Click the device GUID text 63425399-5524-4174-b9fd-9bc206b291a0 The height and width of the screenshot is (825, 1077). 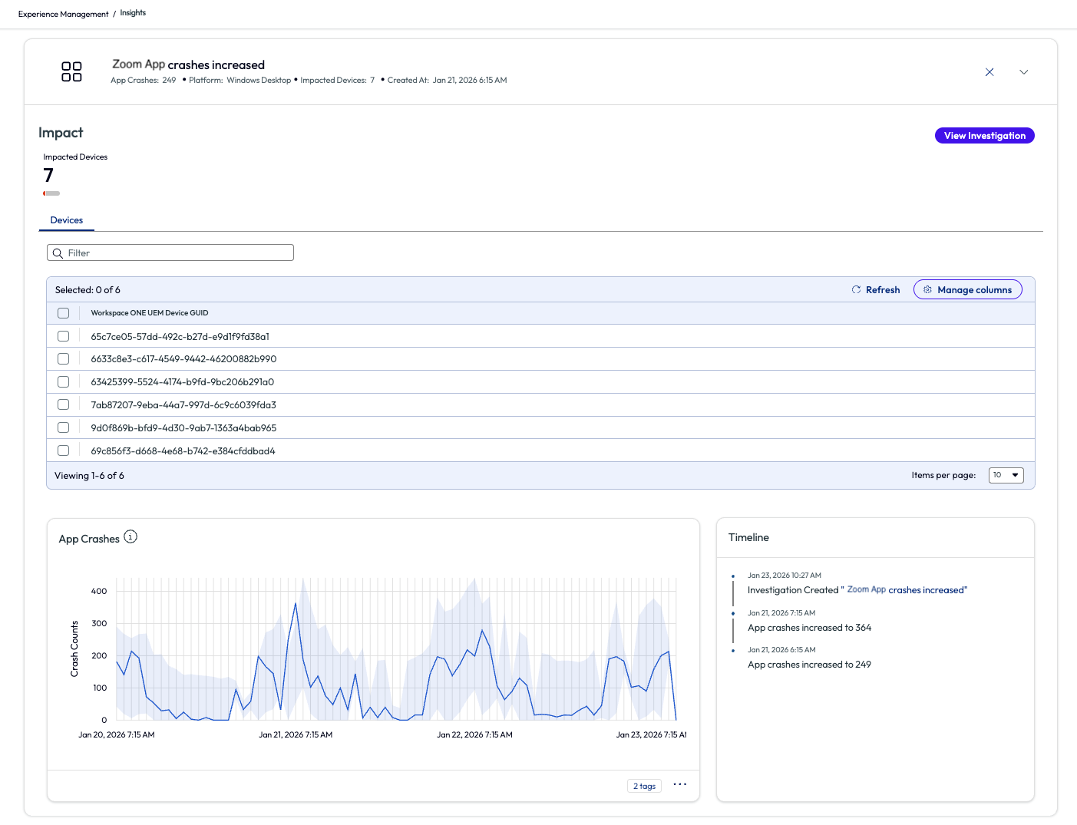(x=183, y=382)
